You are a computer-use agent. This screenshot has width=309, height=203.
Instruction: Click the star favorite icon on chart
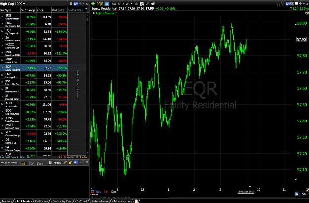[x=278, y=4]
